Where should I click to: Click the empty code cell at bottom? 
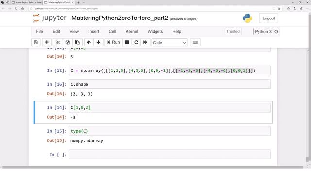pos(170,155)
